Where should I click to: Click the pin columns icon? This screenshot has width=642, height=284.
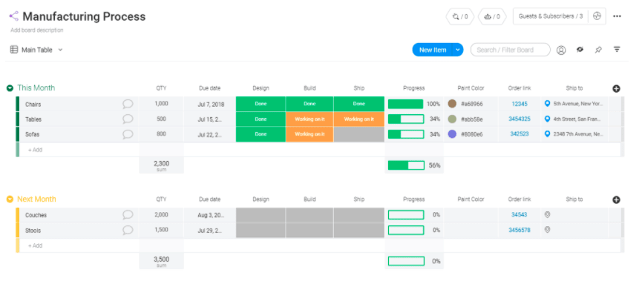[598, 50]
